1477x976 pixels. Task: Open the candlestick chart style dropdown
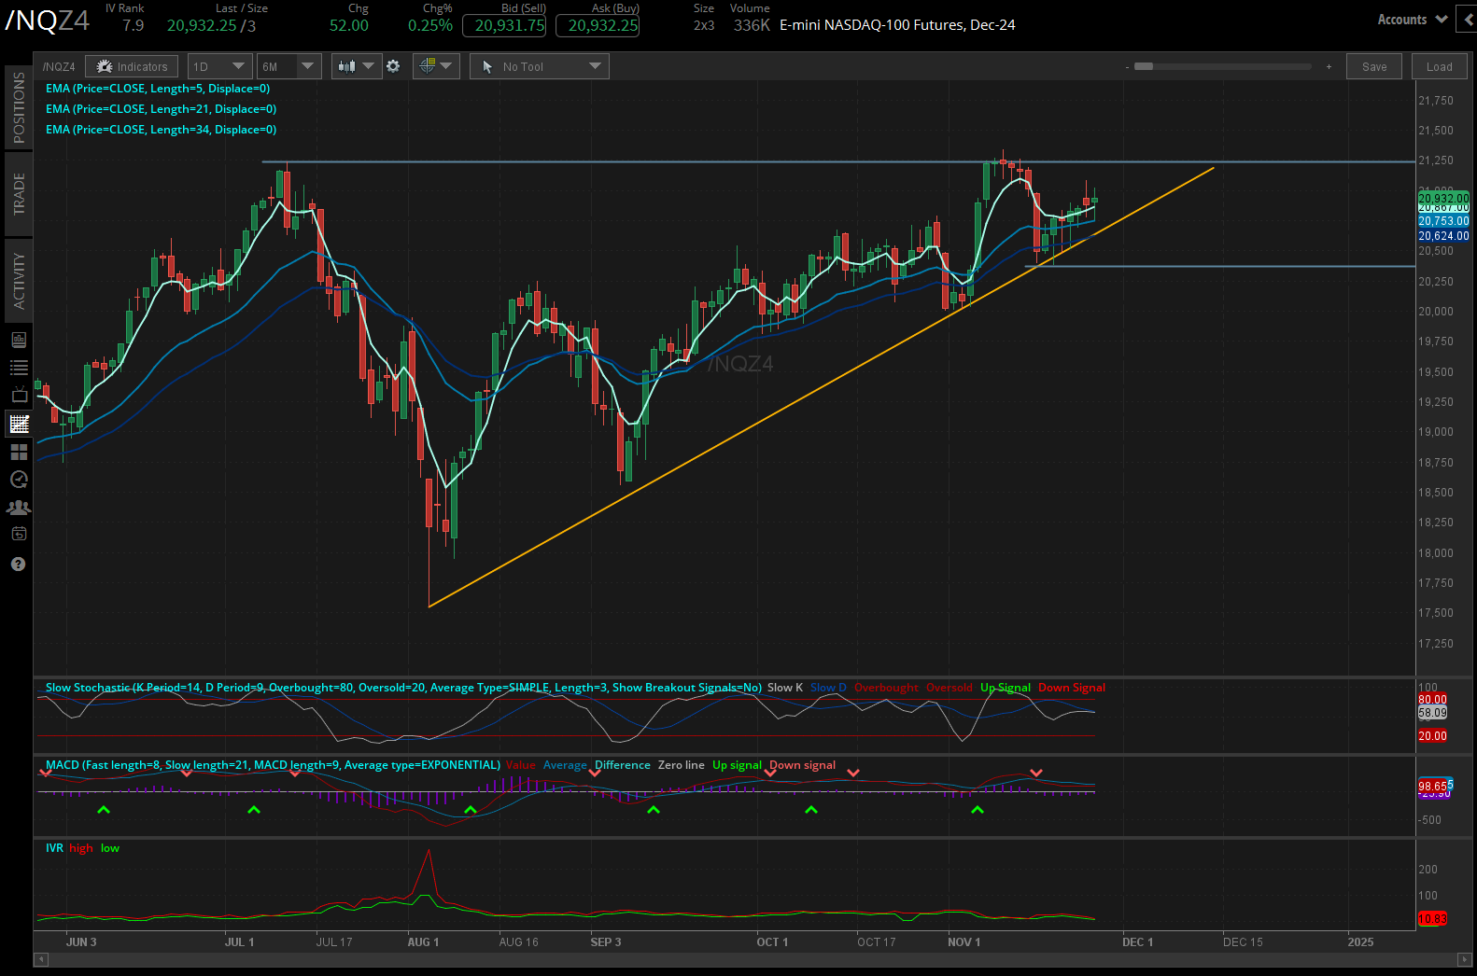click(x=356, y=66)
